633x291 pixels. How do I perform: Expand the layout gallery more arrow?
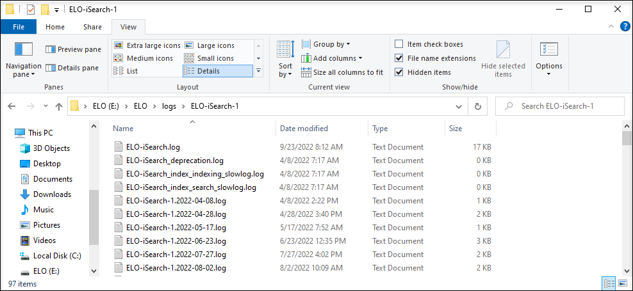258,71
